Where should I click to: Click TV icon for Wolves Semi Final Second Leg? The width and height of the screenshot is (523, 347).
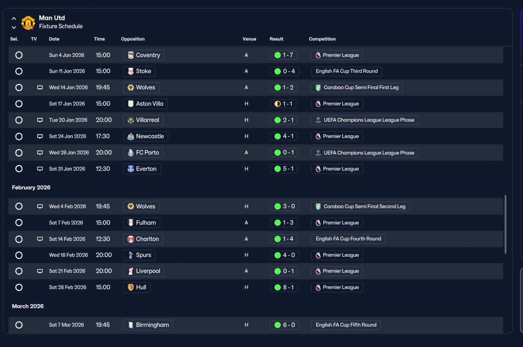(x=40, y=206)
